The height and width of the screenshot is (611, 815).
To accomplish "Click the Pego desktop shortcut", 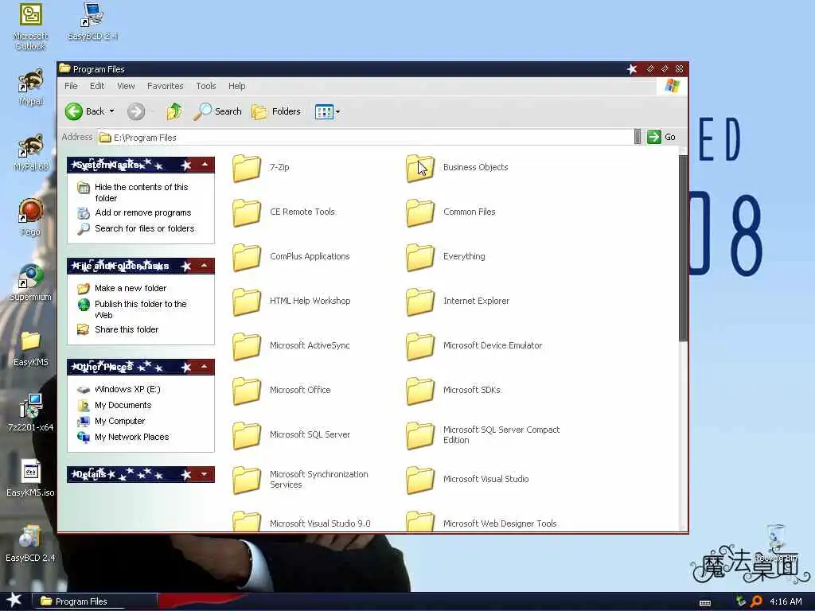I will click(31, 218).
